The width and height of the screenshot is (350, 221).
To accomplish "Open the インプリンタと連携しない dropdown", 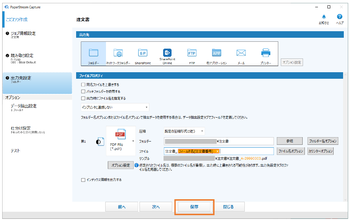I will point(115,107).
